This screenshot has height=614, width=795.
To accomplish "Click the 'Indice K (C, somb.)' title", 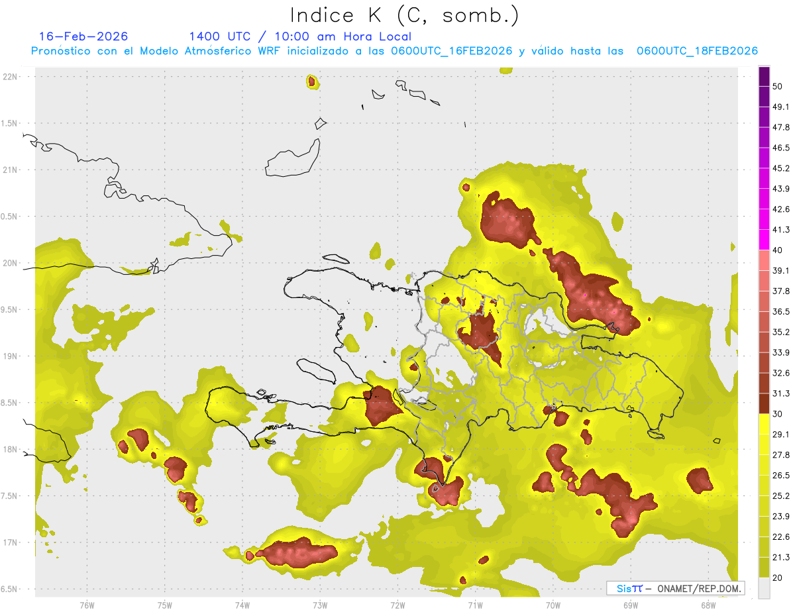I will pyautogui.click(x=405, y=15).
